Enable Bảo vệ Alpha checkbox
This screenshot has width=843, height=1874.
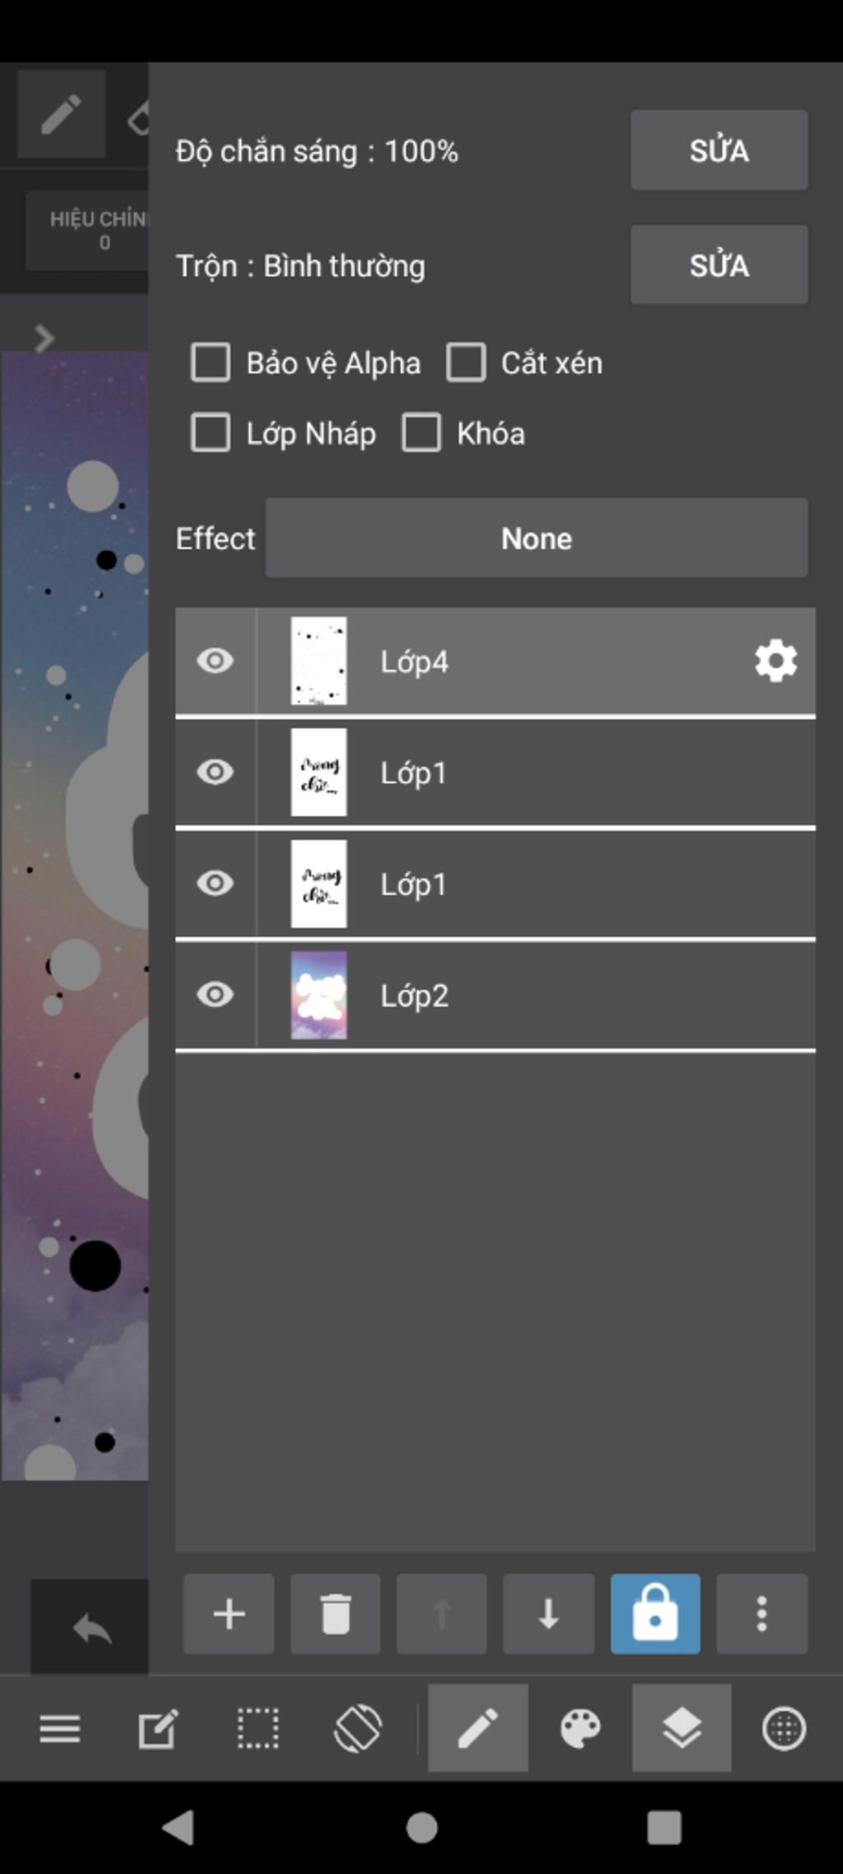tap(210, 362)
